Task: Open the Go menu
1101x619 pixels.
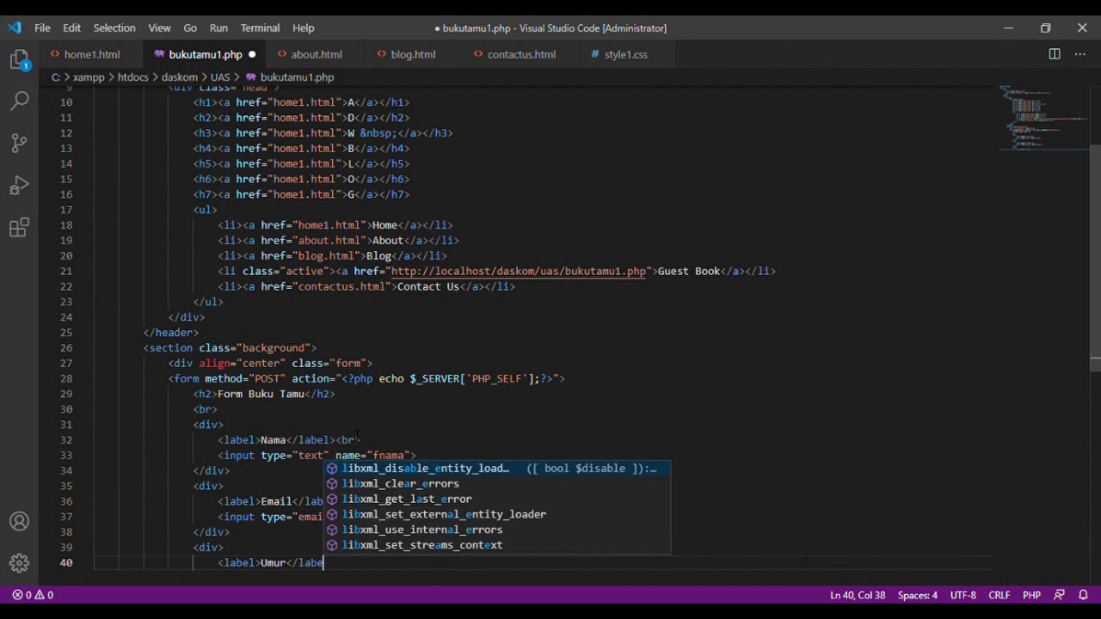Action: [x=190, y=28]
